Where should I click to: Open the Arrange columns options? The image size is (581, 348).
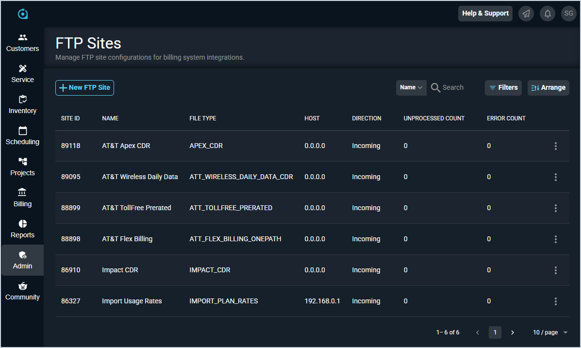548,88
